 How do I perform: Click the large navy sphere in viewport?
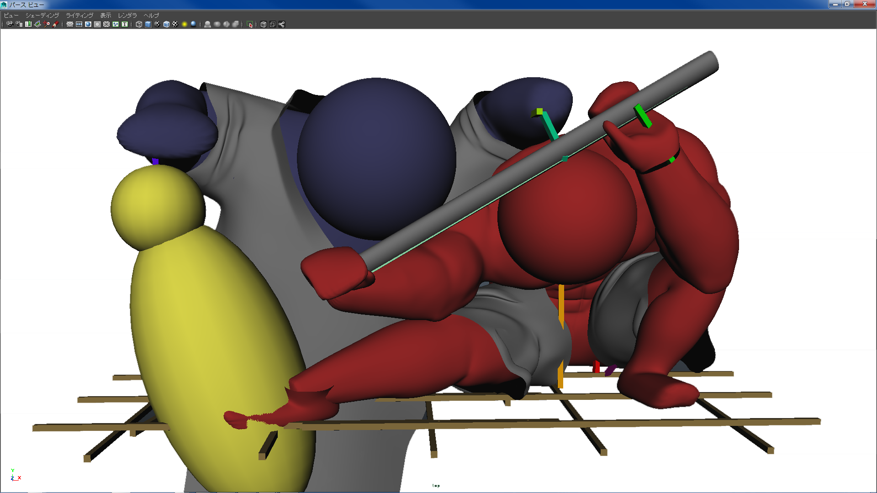(x=375, y=157)
